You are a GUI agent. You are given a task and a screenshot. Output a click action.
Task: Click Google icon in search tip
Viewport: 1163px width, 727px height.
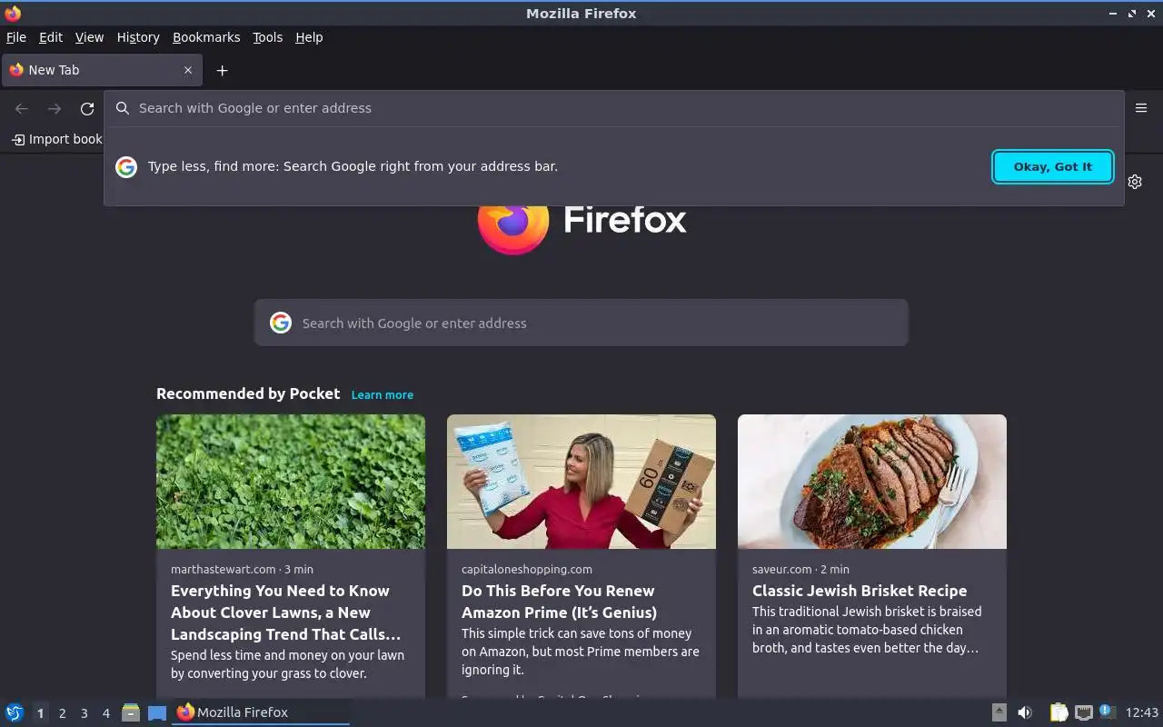pyautogui.click(x=126, y=166)
